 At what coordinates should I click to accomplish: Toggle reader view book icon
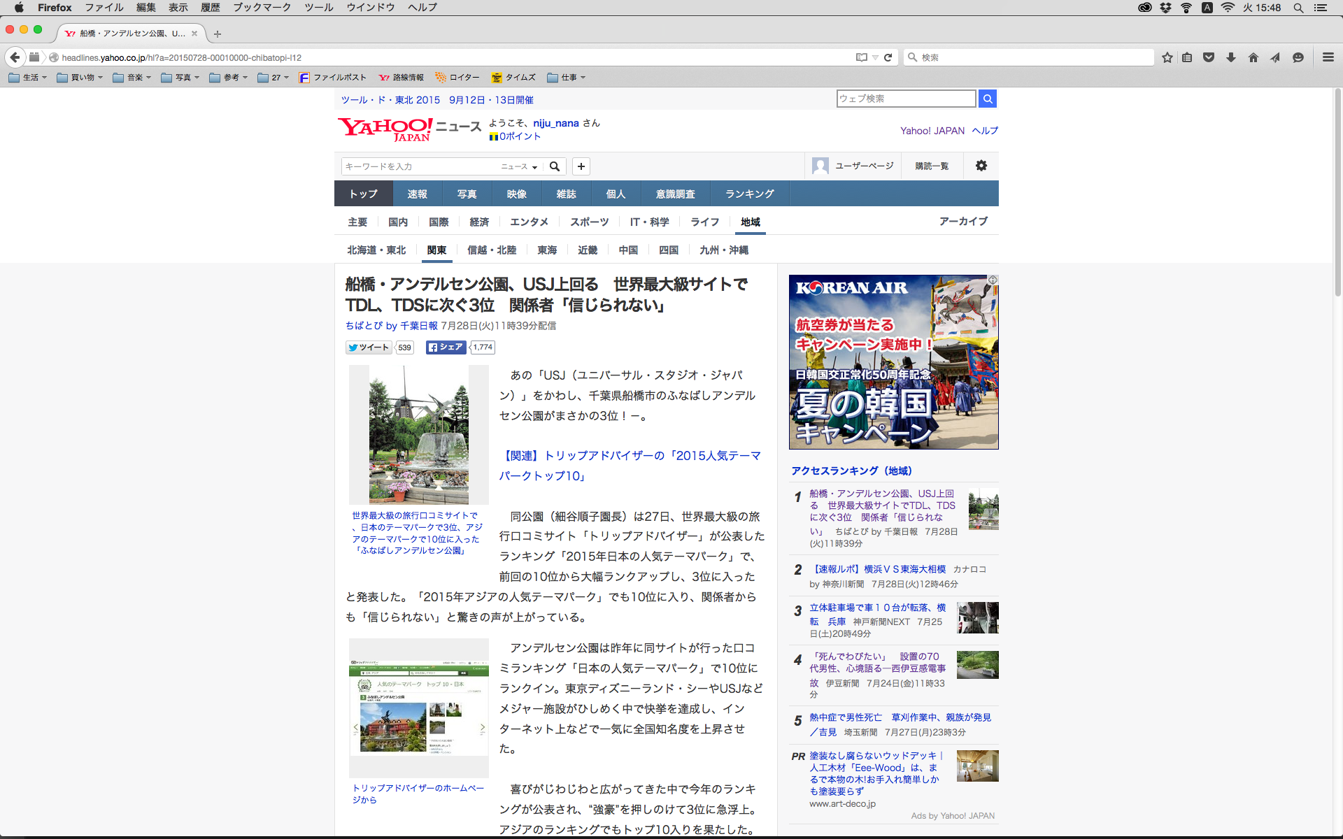tap(861, 57)
